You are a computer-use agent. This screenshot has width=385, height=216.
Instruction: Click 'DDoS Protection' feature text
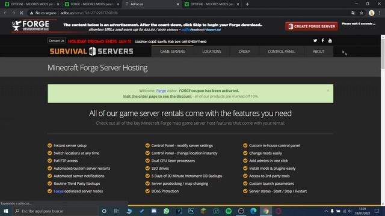point(165,191)
